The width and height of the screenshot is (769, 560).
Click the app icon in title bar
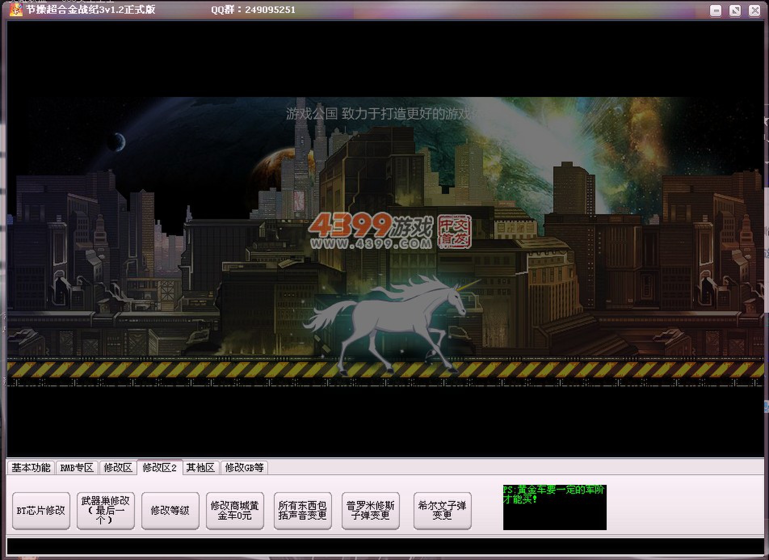point(16,10)
